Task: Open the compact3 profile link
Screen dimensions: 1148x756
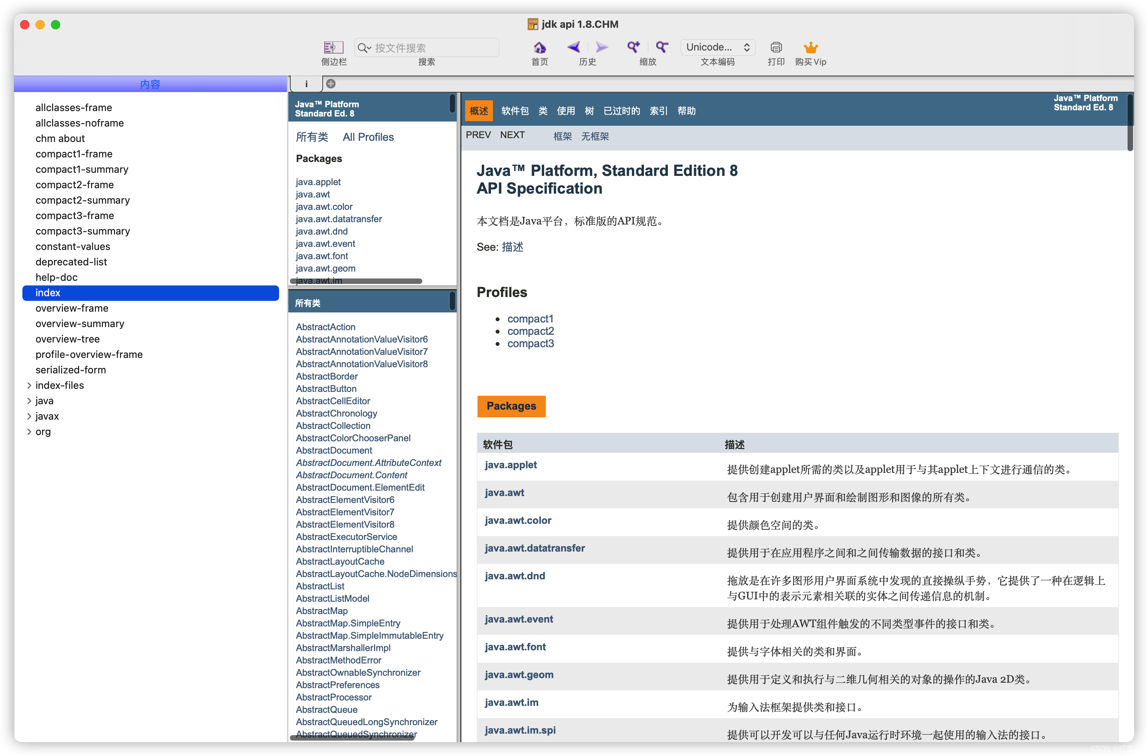Action: pos(531,343)
